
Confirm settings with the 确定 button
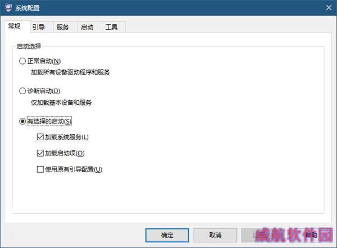(x=167, y=235)
